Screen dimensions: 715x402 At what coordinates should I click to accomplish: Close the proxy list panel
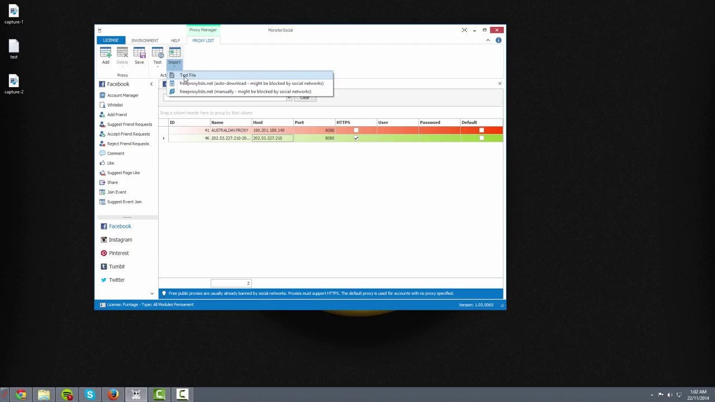[x=499, y=84]
